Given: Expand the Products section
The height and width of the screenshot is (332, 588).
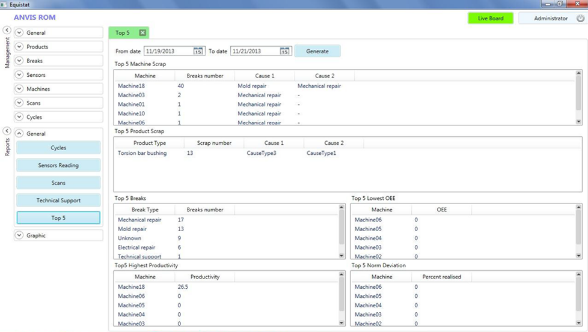Looking at the screenshot, I should click(58, 47).
